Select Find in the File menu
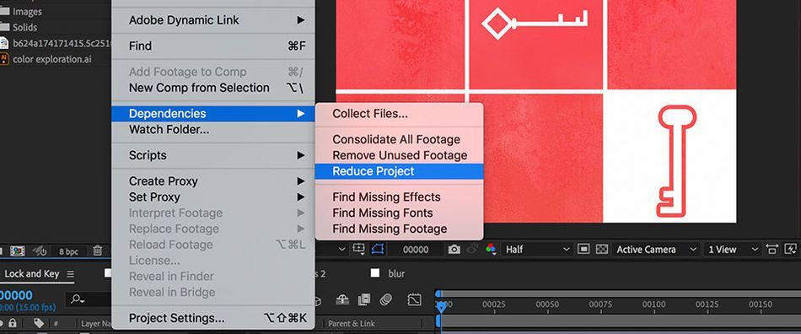 click(213, 46)
